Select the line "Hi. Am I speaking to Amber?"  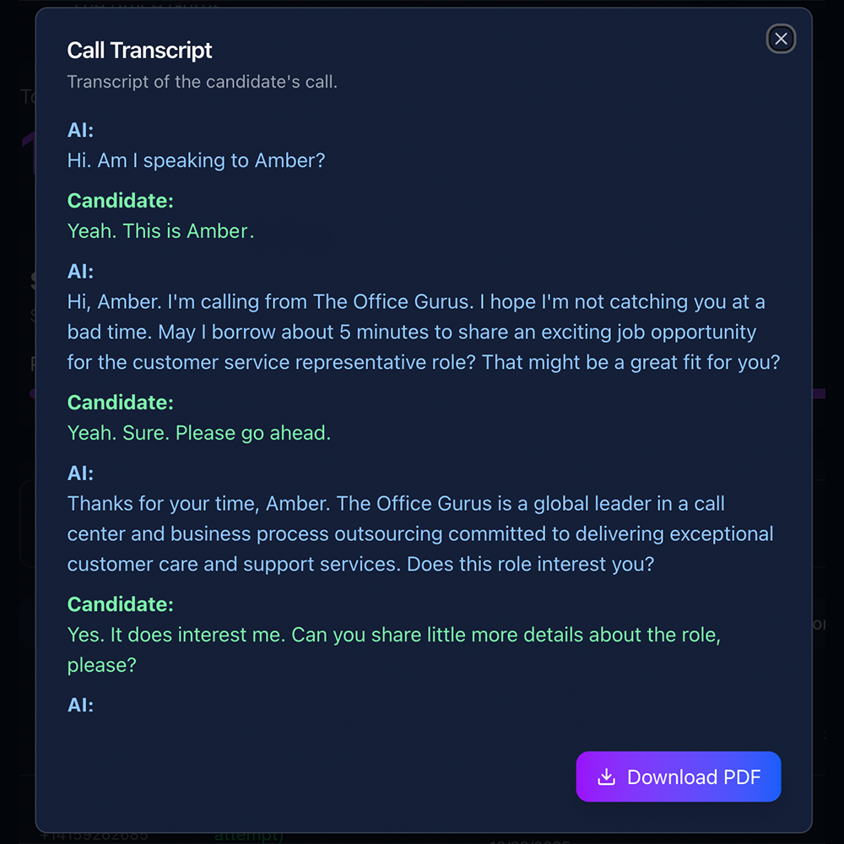(197, 160)
